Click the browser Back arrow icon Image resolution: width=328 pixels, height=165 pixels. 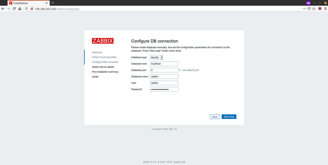[x=3, y=9]
